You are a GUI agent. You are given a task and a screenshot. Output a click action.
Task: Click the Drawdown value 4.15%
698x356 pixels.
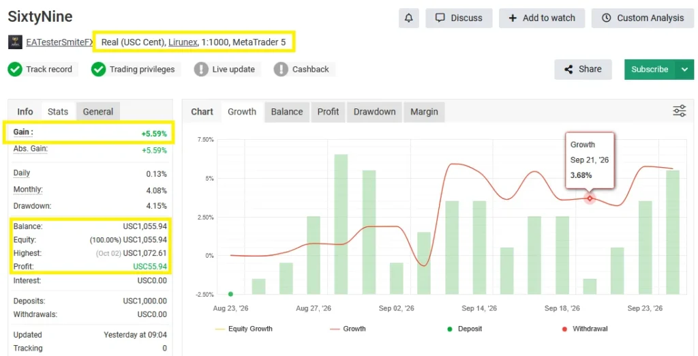tap(156, 206)
